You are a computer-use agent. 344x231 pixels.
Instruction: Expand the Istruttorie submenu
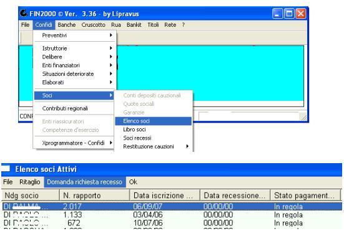click(74, 49)
